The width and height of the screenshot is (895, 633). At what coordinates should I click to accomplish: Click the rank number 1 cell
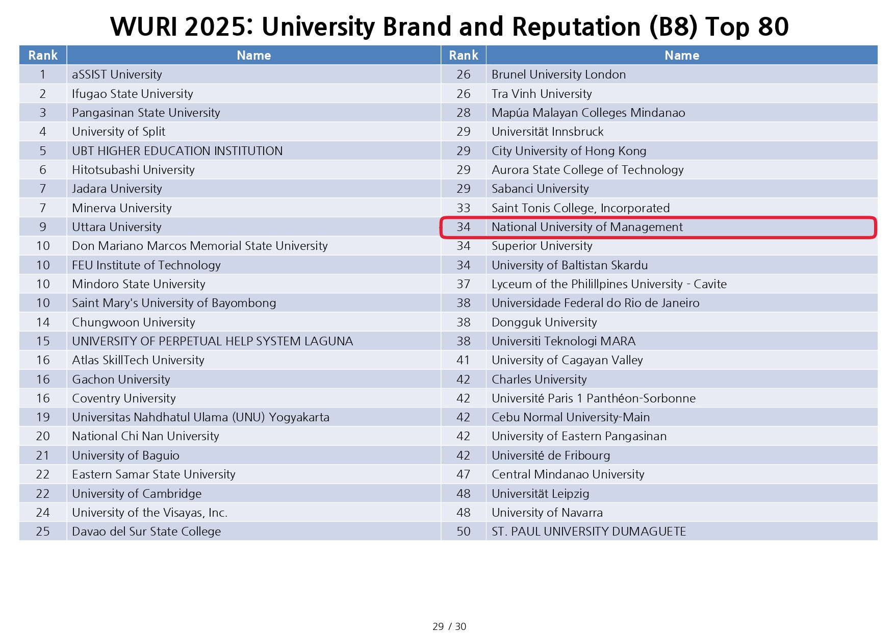click(x=43, y=74)
